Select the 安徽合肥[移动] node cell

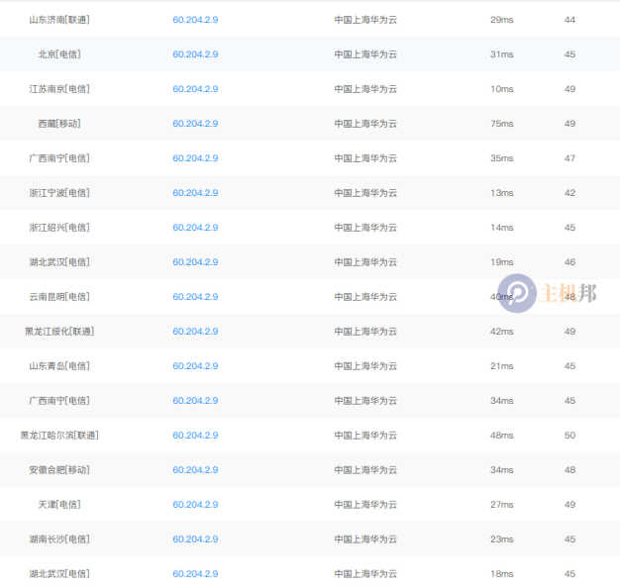click(59, 470)
